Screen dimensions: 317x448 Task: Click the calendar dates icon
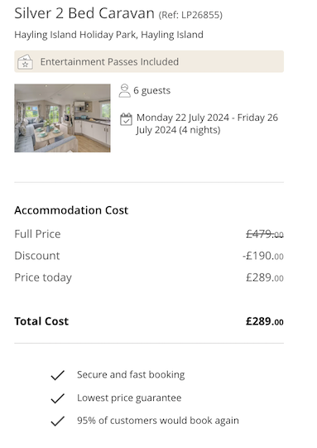(126, 119)
